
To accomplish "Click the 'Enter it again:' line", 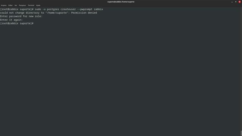I will (11, 20).
